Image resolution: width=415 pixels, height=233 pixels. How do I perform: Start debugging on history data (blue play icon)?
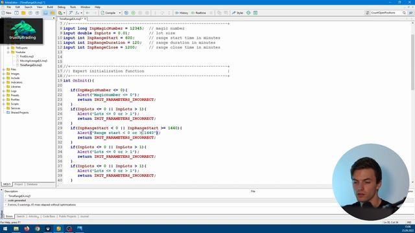coord(126,13)
